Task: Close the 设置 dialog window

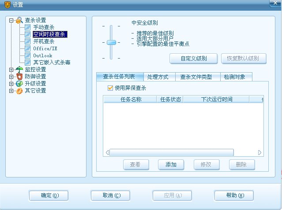Action: pyautogui.click(x=275, y=3)
